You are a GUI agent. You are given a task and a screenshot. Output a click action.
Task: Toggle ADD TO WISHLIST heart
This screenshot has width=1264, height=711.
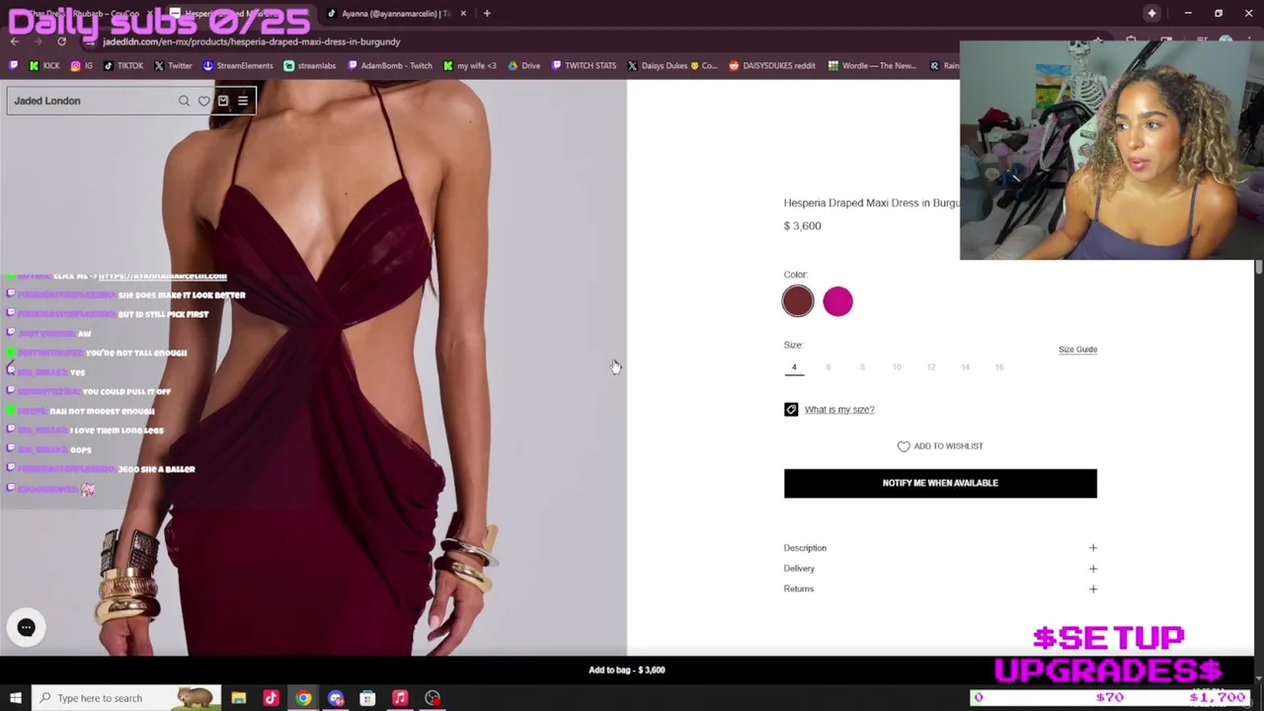(x=904, y=446)
